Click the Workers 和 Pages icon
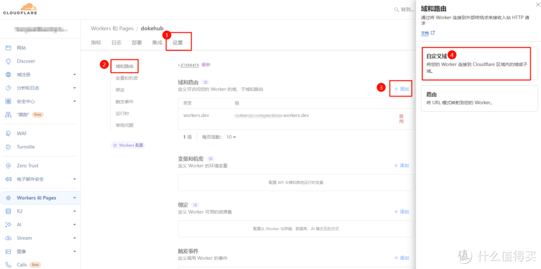Image resolution: width=541 pixels, height=269 pixels. (9, 198)
